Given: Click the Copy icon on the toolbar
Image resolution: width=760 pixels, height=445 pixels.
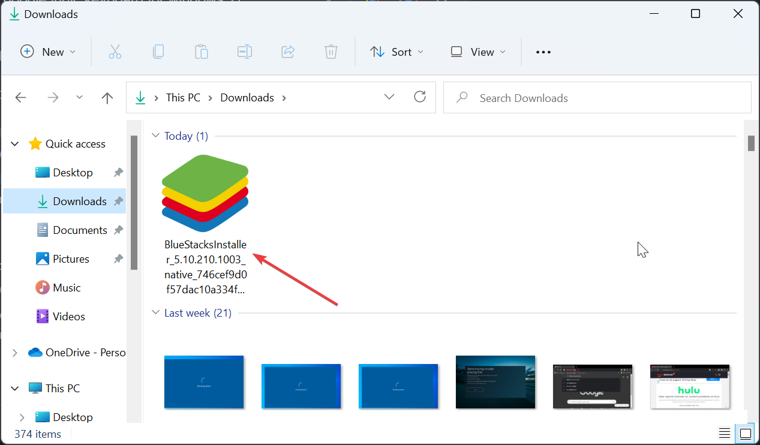Looking at the screenshot, I should click(158, 52).
